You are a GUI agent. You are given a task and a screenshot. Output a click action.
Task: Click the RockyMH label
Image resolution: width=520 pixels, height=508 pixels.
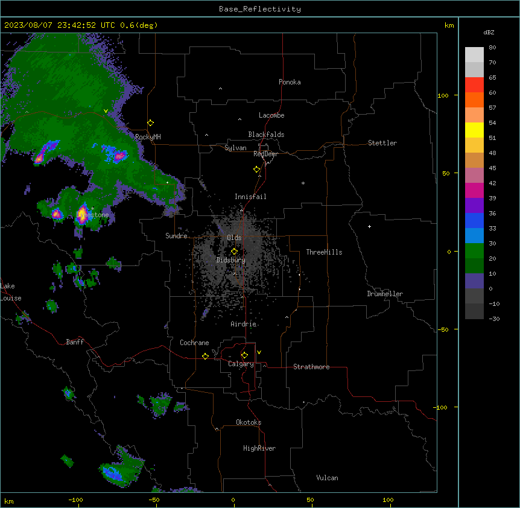[x=148, y=136]
